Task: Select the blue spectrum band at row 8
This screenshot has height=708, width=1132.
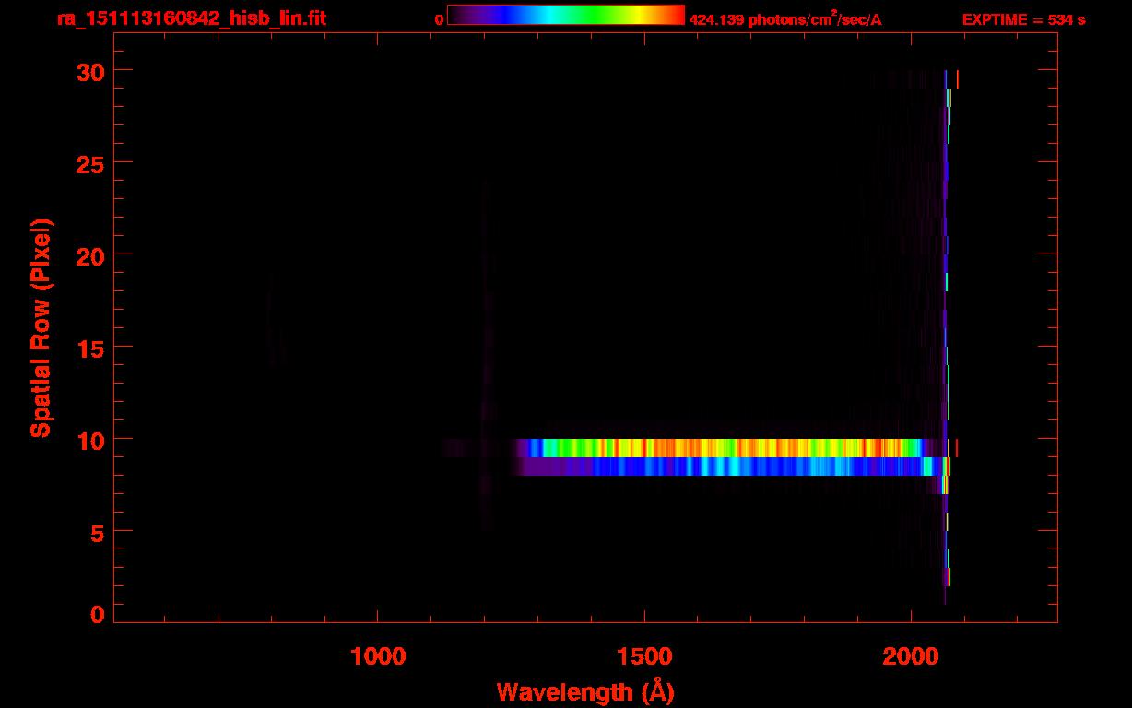Action: (x=719, y=466)
